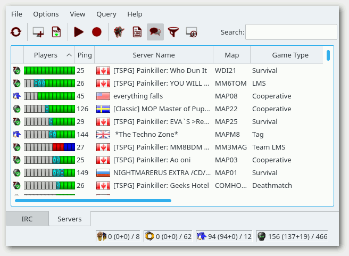Open the log document icon
349x256 pixels.
[137, 32]
